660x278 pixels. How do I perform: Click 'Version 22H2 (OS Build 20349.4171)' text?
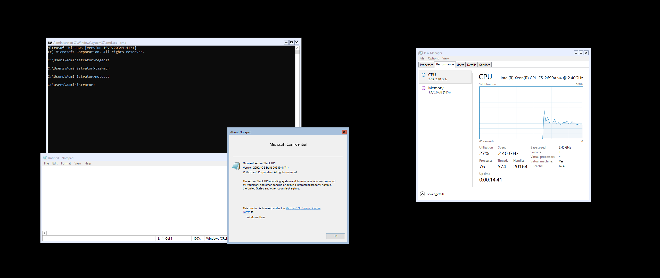(266, 168)
